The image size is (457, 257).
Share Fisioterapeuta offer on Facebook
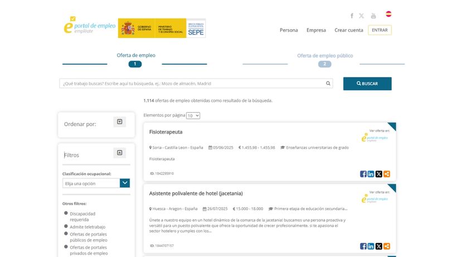coord(363,174)
